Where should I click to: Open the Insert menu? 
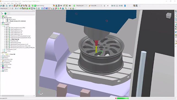pos(8,3)
